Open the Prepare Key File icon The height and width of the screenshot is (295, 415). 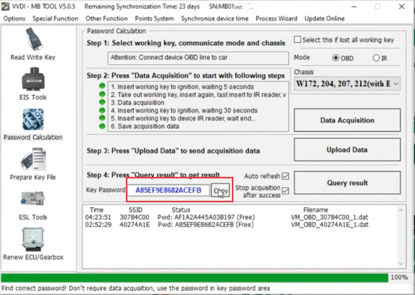[x=33, y=159]
